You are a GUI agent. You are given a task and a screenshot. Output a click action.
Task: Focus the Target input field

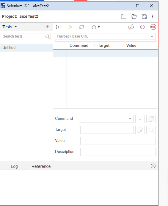point(107,130)
